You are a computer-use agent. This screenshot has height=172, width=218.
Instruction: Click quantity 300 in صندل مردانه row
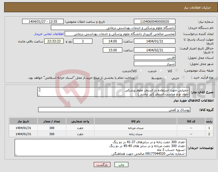pyautogui.click(x=52, y=128)
